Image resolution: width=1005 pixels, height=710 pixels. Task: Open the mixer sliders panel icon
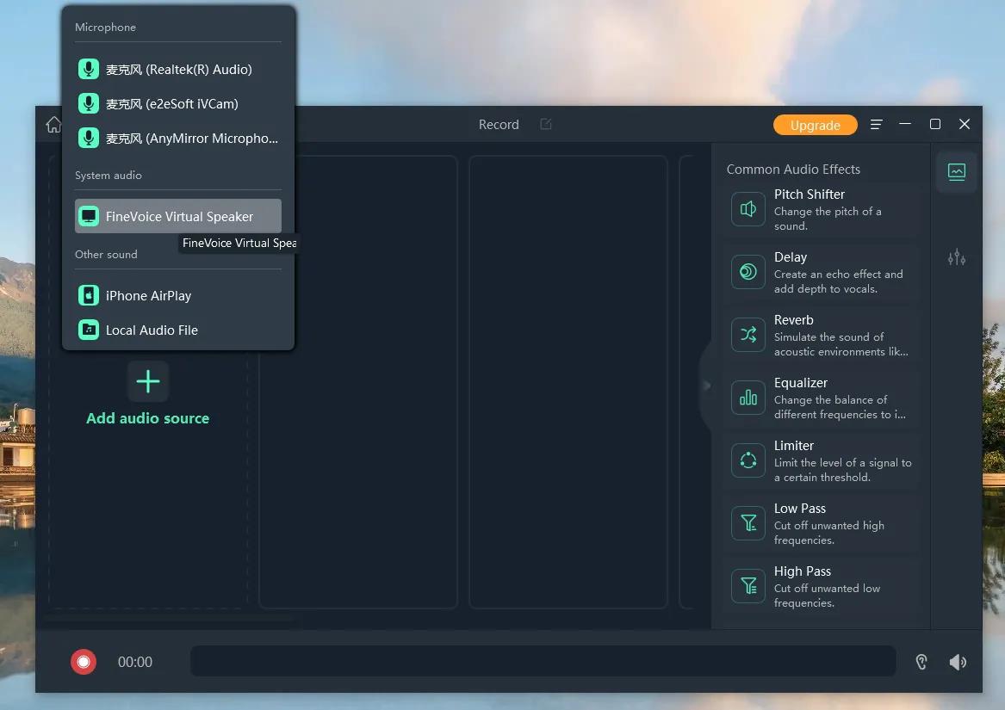(956, 257)
